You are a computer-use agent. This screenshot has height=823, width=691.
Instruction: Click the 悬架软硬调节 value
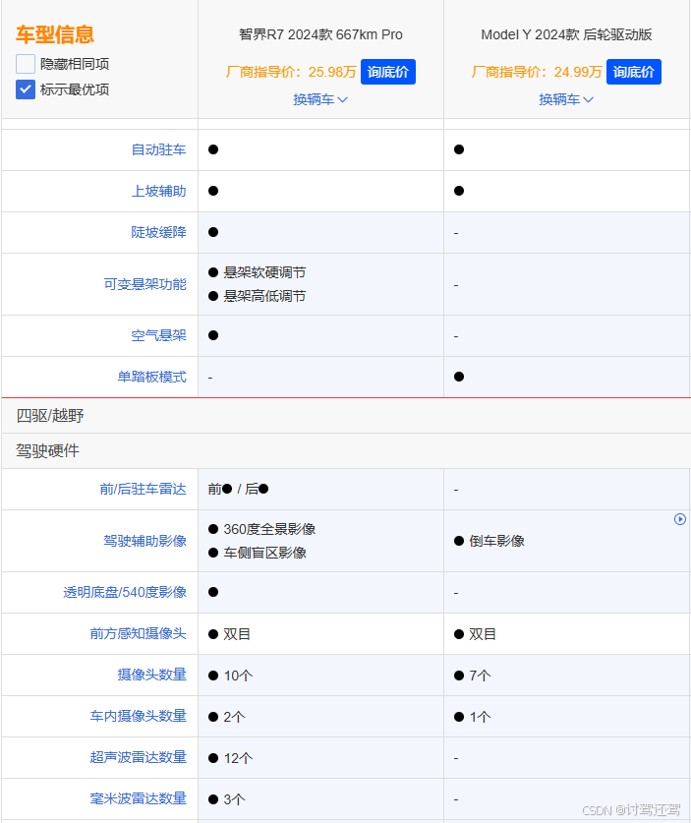[x=264, y=272]
